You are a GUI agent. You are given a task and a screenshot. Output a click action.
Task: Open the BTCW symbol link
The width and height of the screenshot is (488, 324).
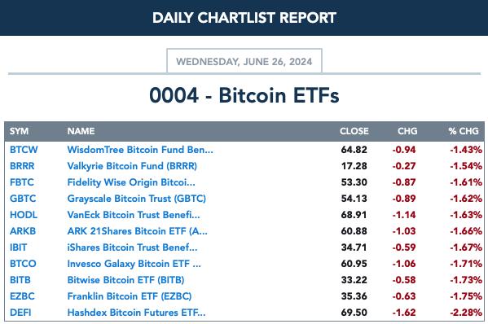click(24, 150)
